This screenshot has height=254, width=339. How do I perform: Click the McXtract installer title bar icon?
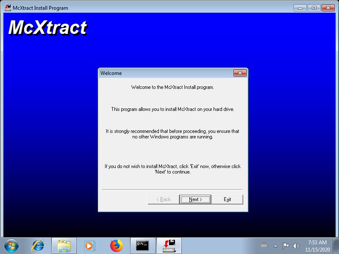pos(8,8)
